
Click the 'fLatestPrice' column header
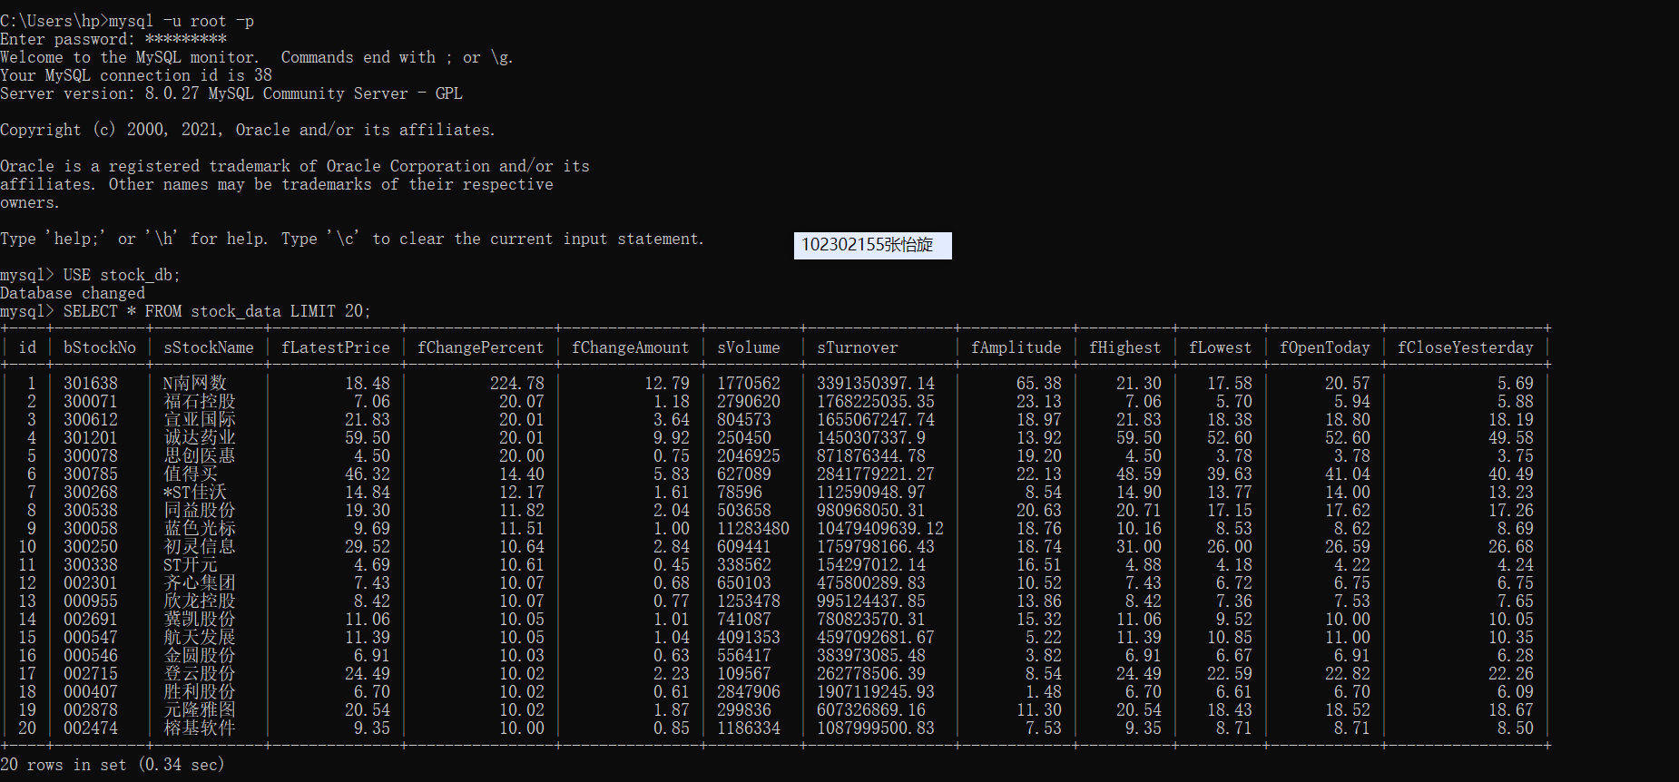point(336,347)
